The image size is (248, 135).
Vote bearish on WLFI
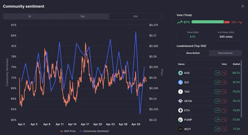coord(224,129)
